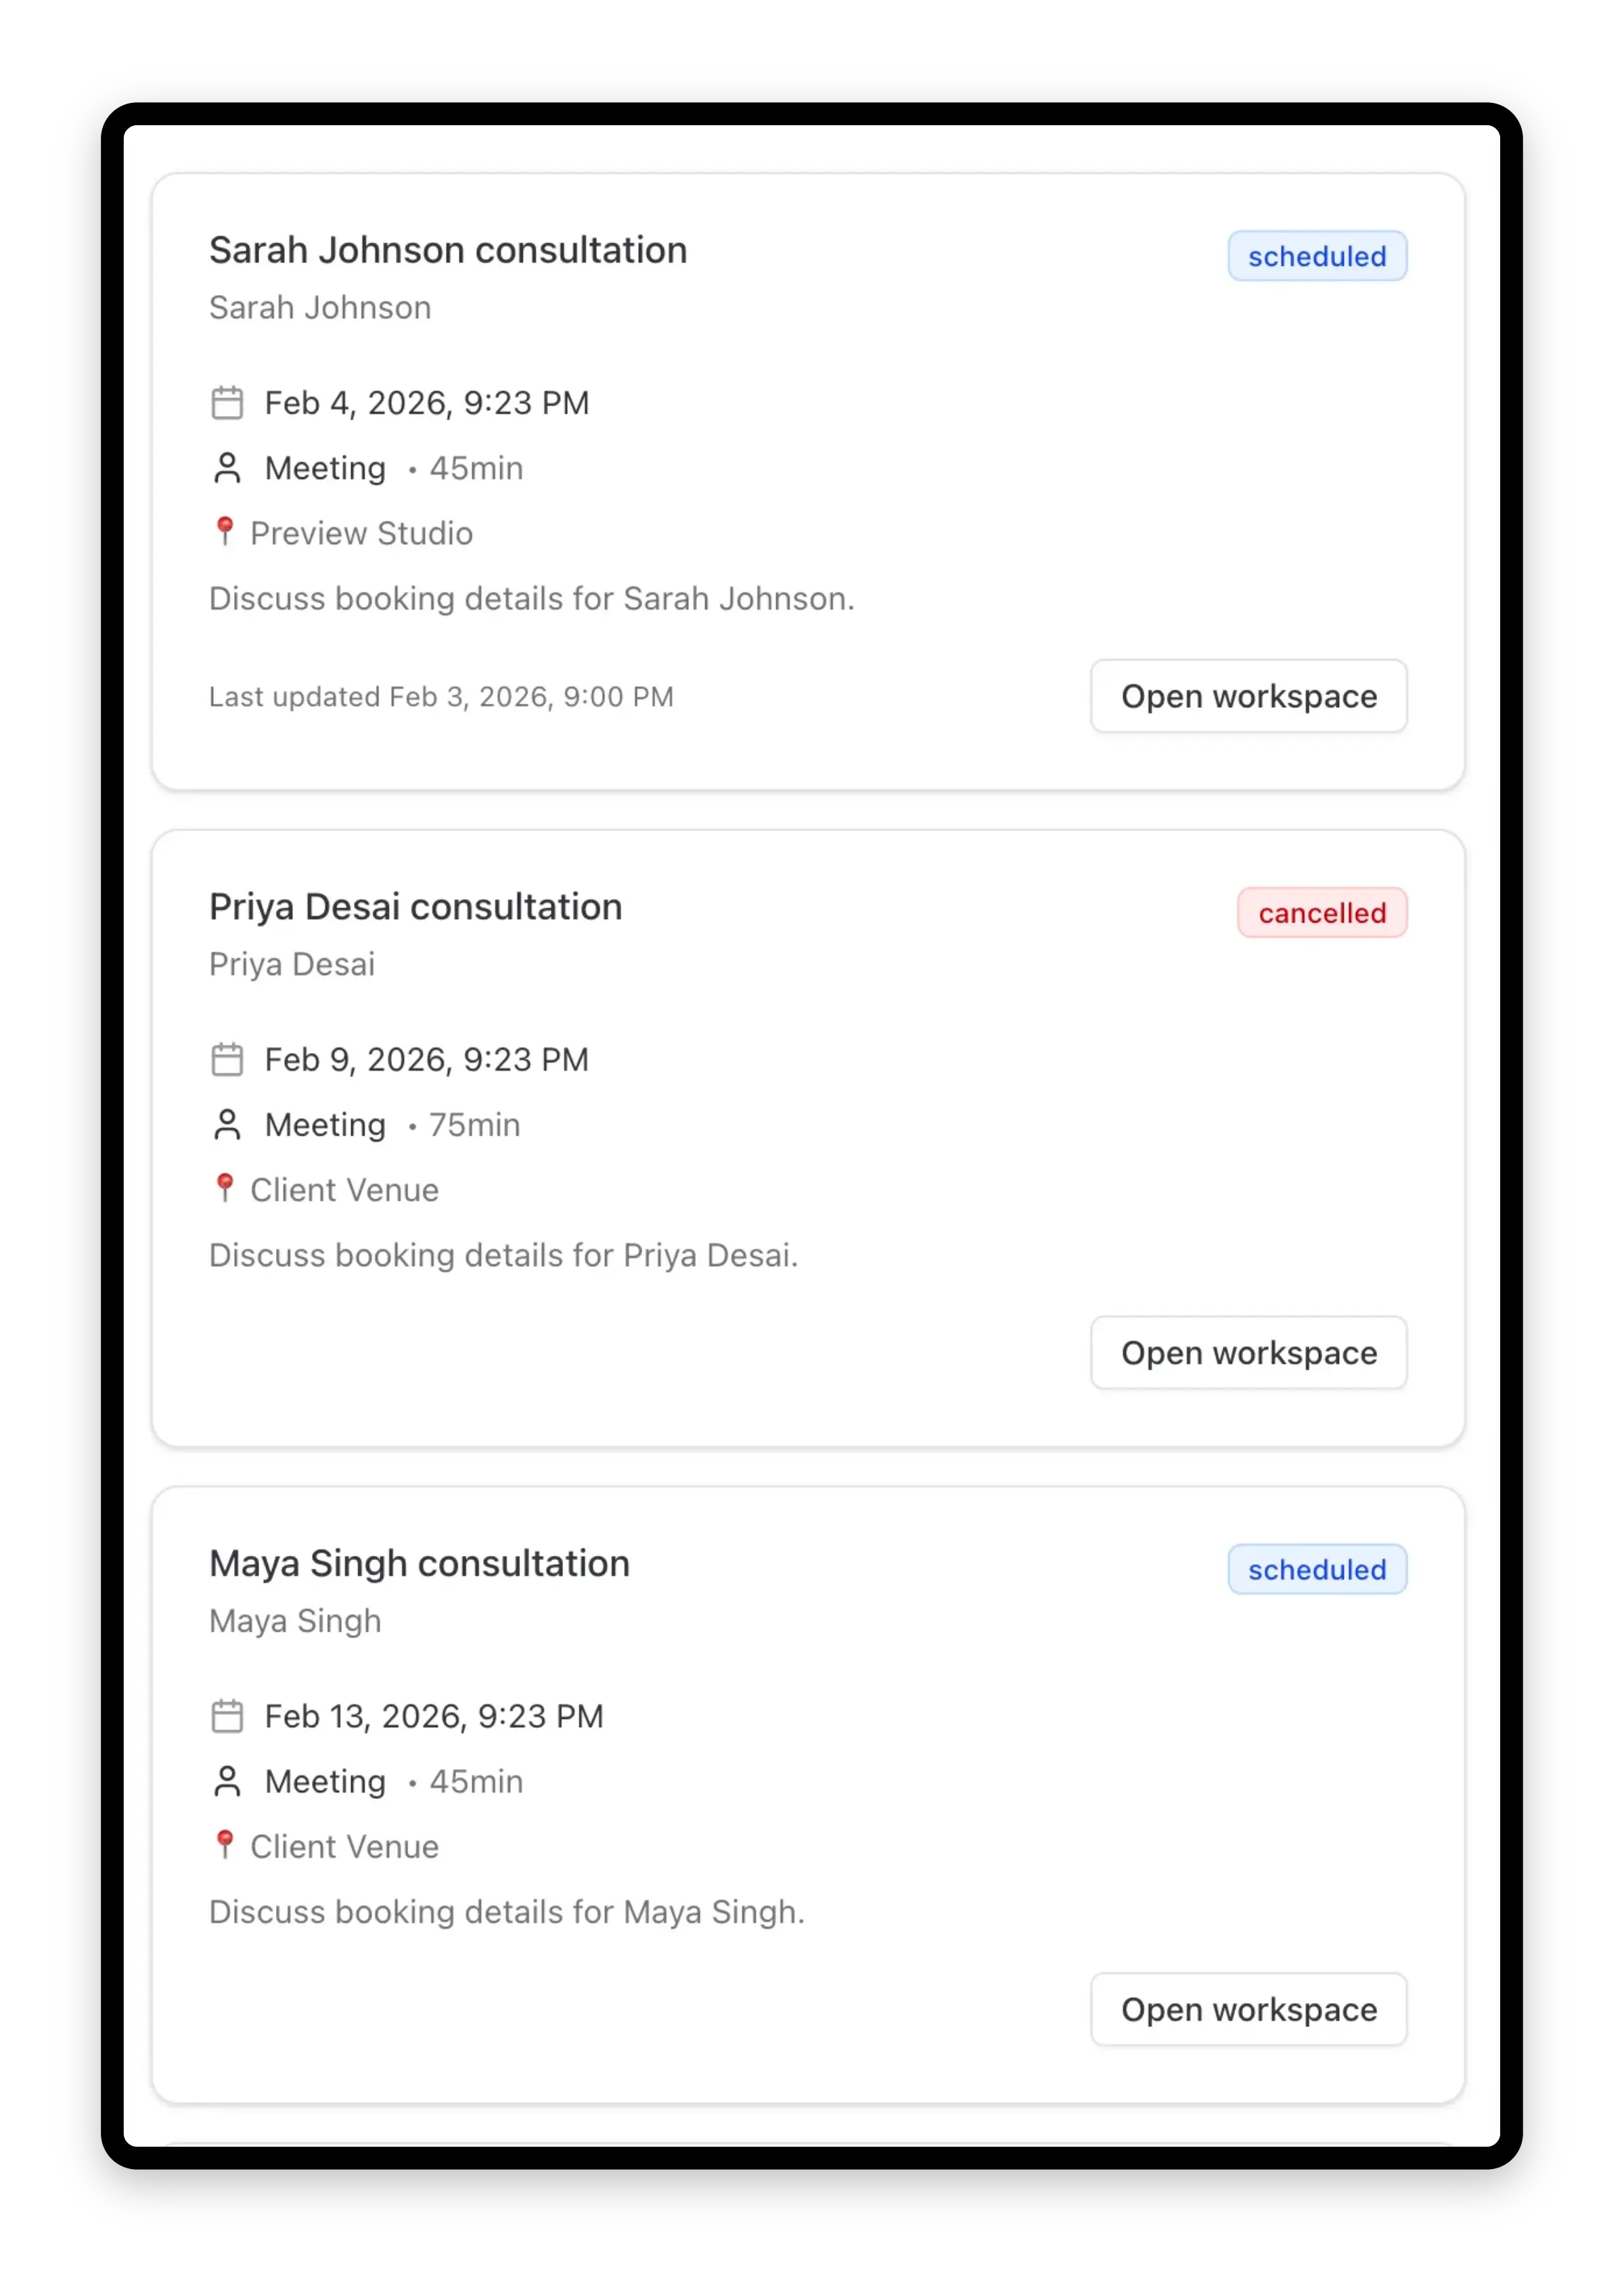Click person icon beside Sarah's Meeting
Image resolution: width=1624 pixels, height=2274 pixels.
[x=227, y=468]
